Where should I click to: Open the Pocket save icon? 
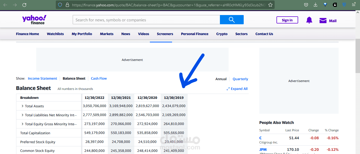point(306,5)
